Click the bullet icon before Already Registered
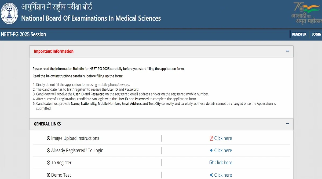The height and width of the screenshot is (179, 322). 49,151
